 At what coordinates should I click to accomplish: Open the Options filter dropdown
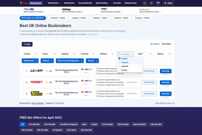coord(164,54)
